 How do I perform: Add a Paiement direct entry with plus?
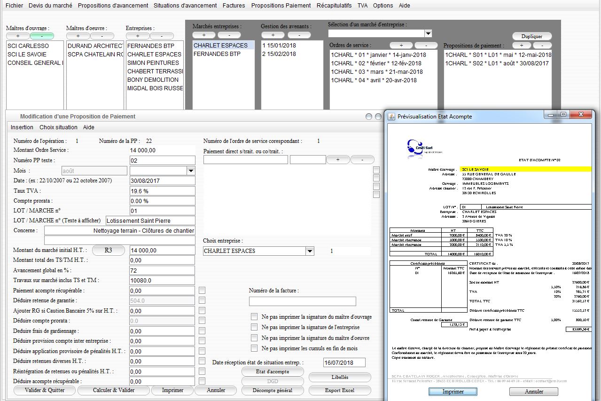pyautogui.click(x=338, y=160)
